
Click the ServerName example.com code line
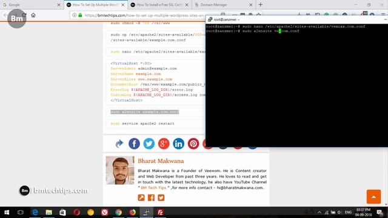(x=136, y=74)
